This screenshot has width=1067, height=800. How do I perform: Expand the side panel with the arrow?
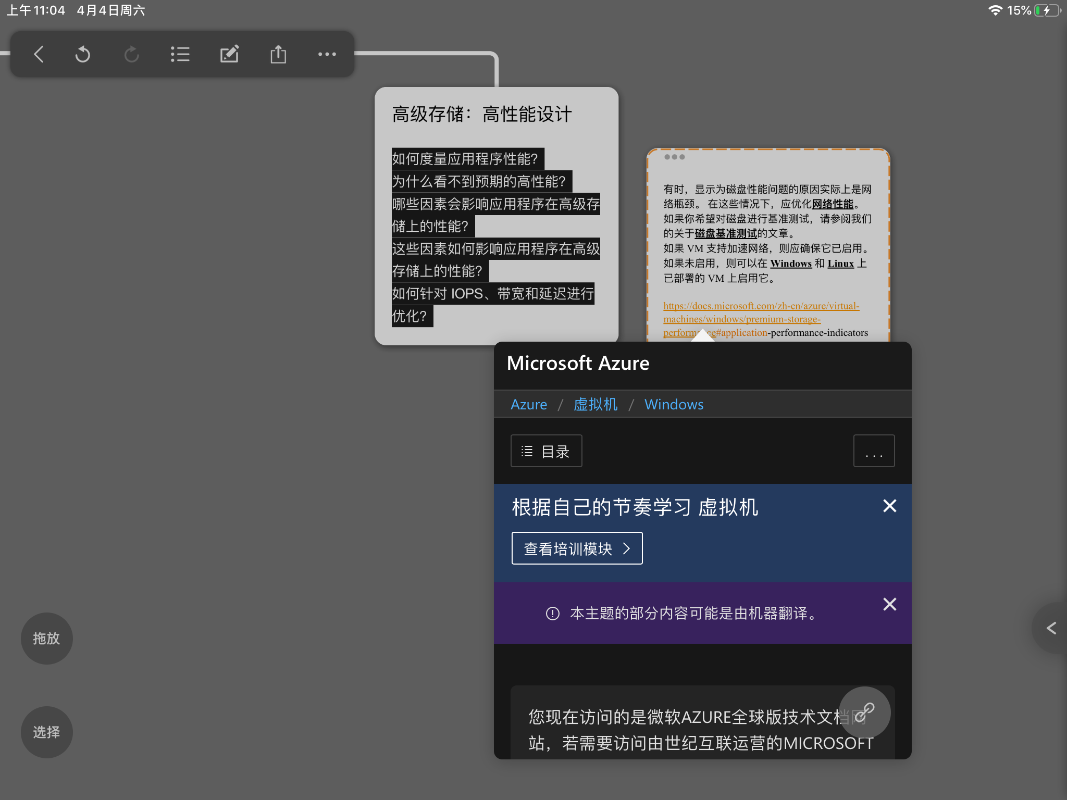click(1051, 628)
